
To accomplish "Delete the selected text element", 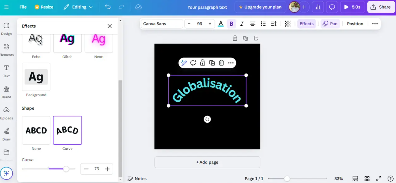I will click(221, 63).
